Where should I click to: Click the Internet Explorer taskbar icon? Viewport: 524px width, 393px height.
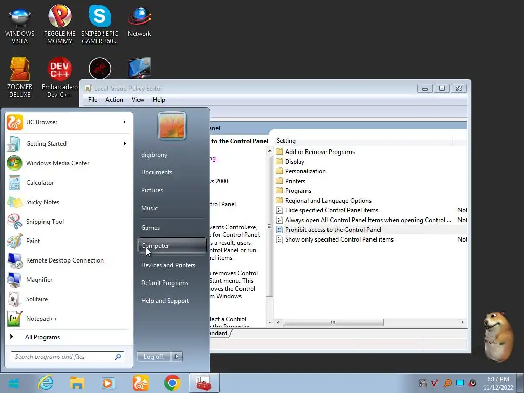[x=46, y=383]
